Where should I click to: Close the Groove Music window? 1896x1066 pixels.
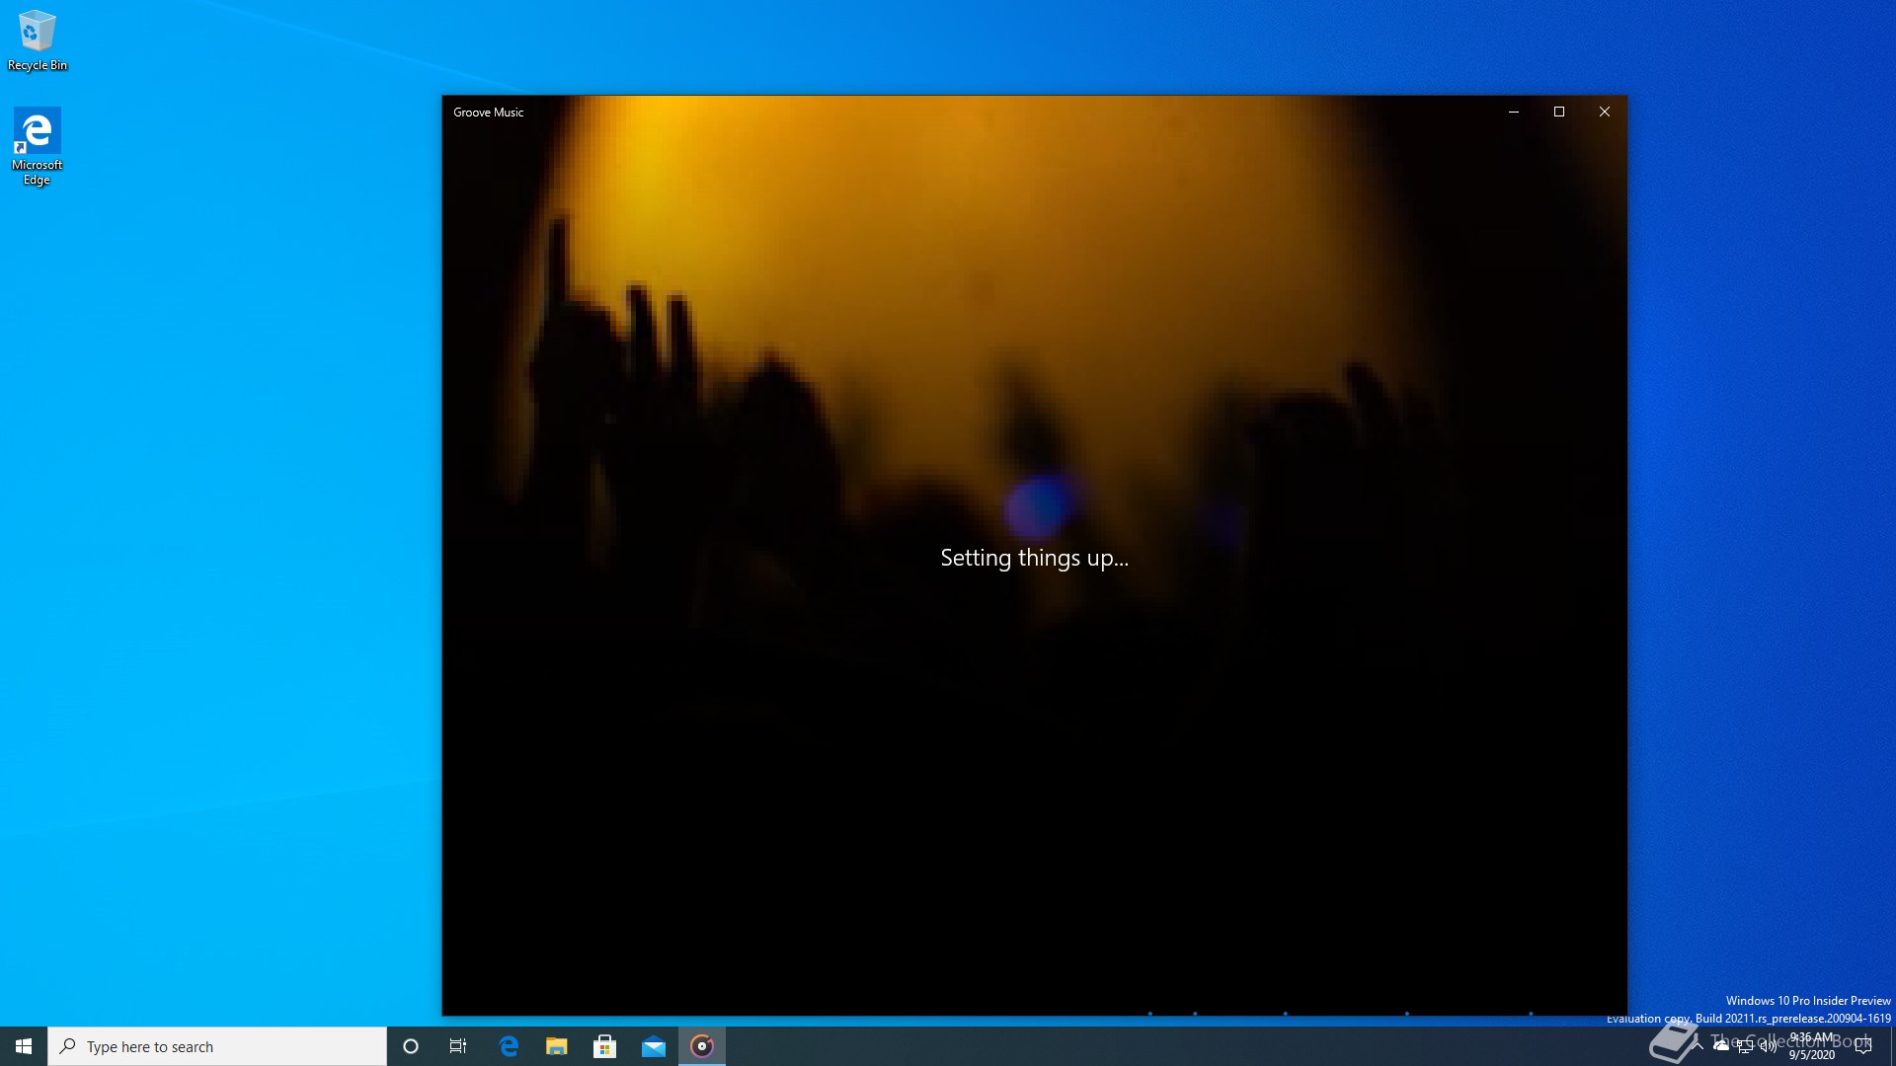click(x=1605, y=112)
